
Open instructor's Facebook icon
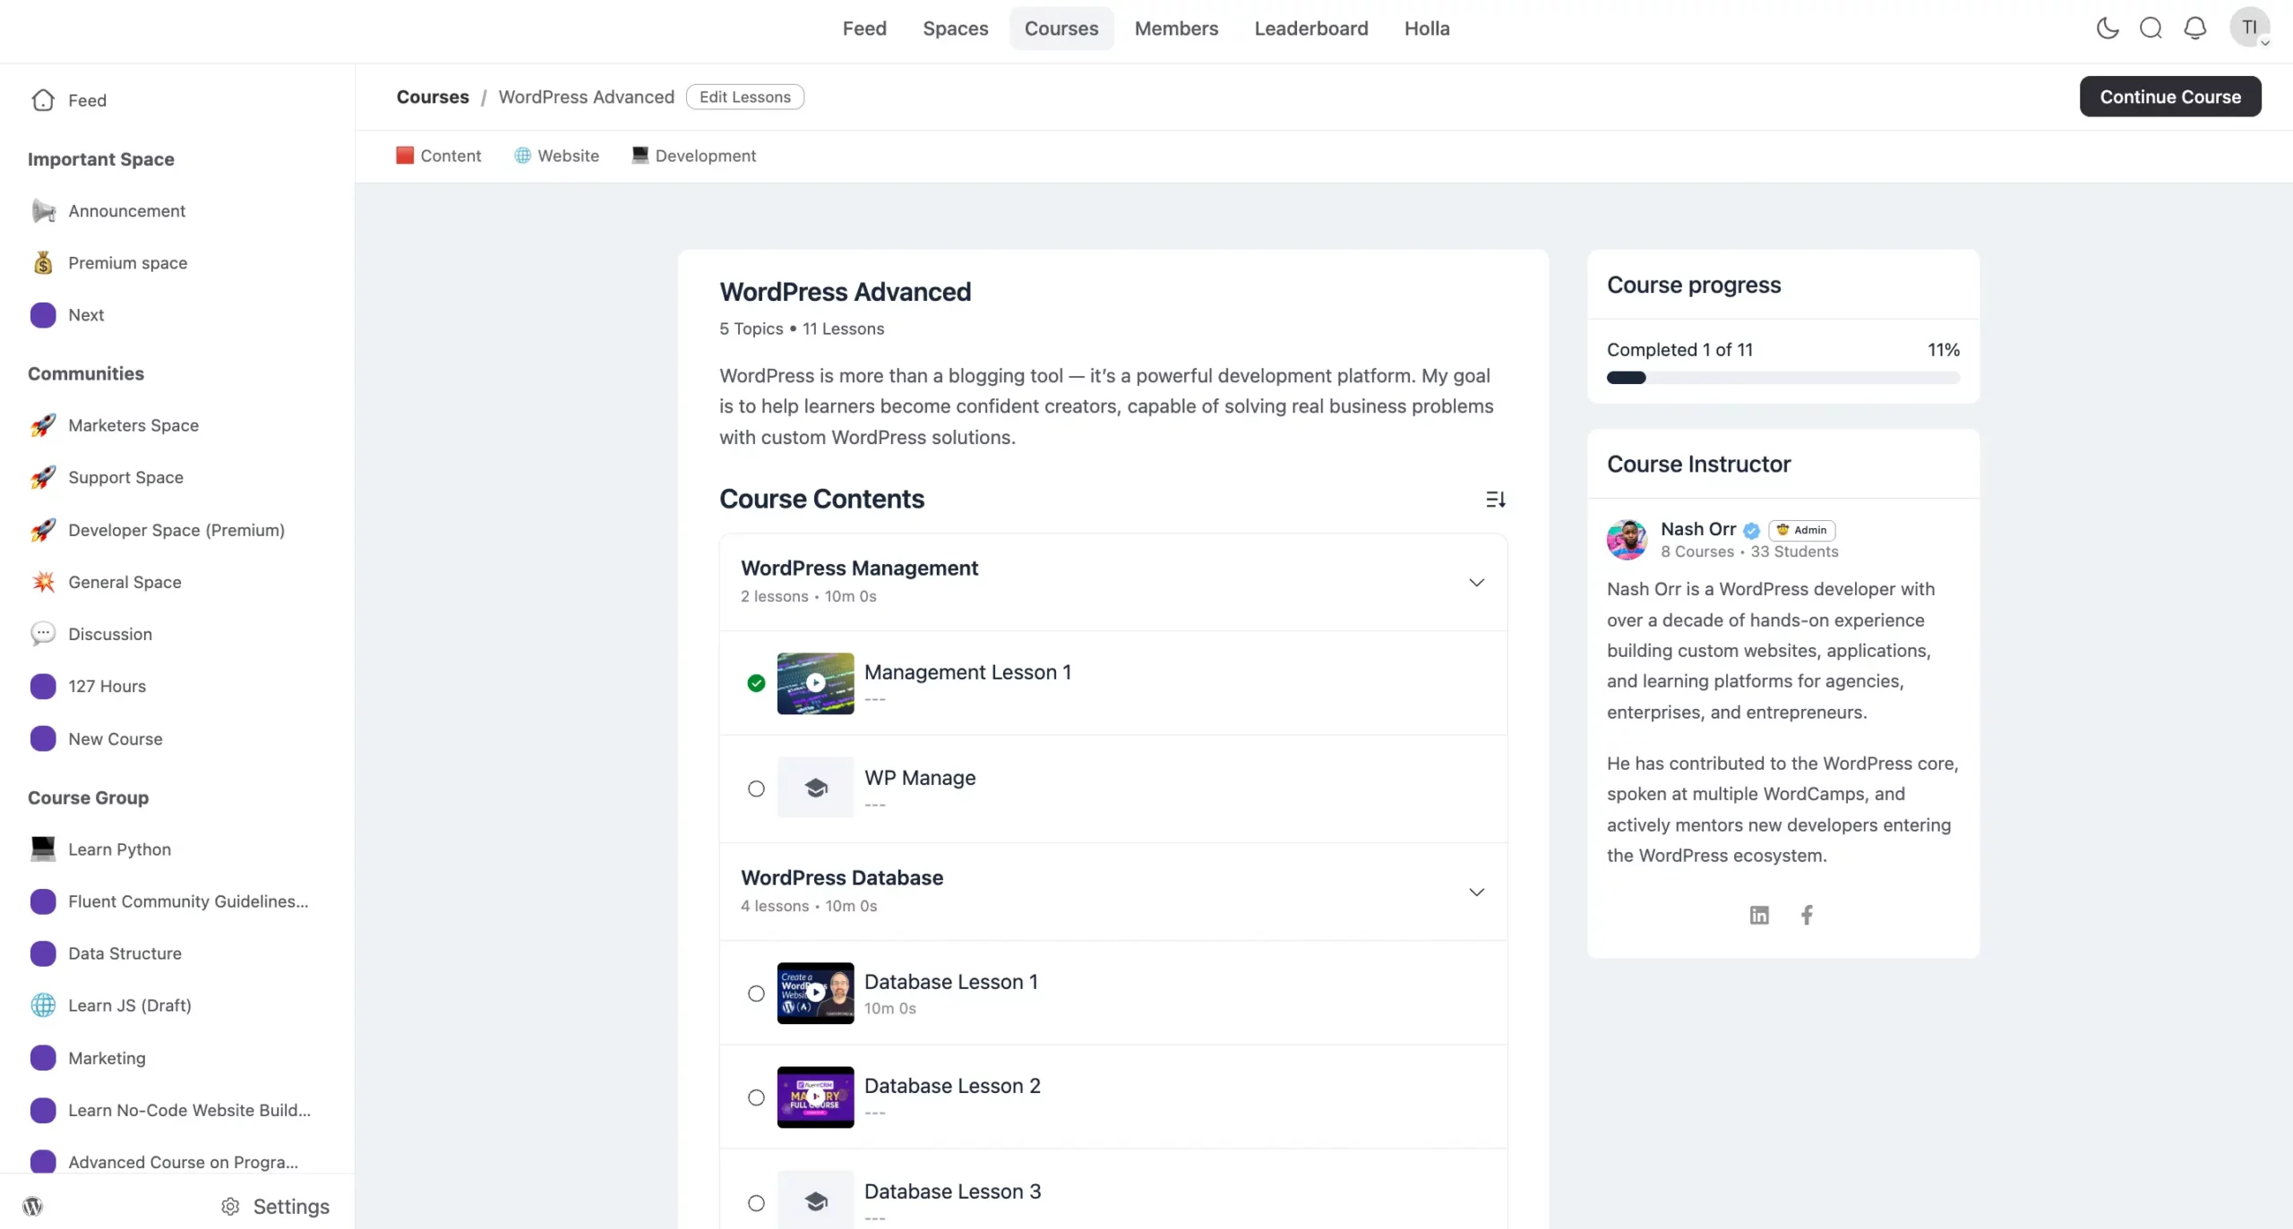(1807, 915)
